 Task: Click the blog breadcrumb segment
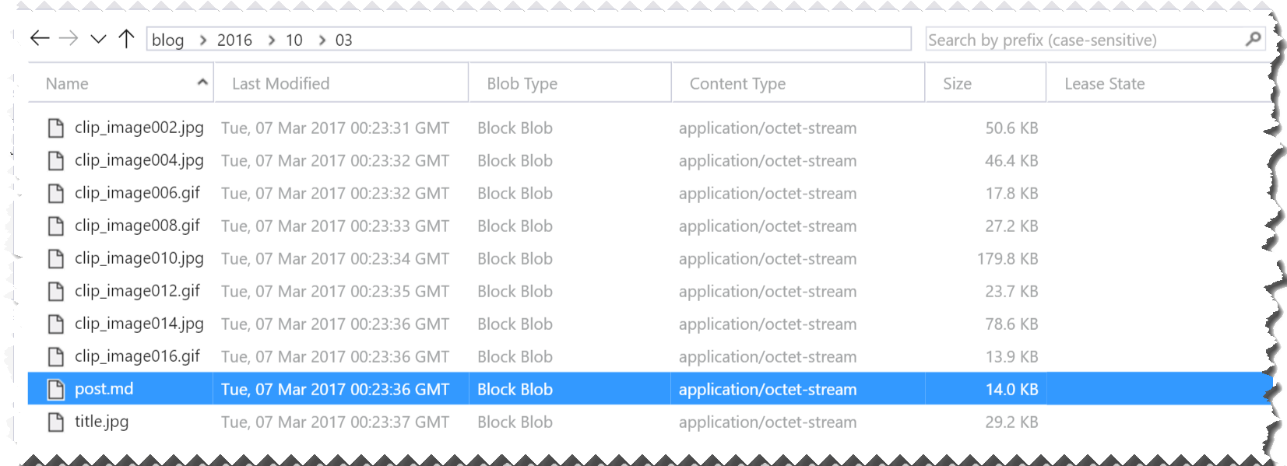point(168,40)
